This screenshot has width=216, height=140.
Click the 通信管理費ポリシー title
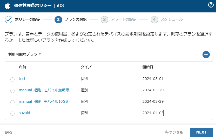point(33,5)
